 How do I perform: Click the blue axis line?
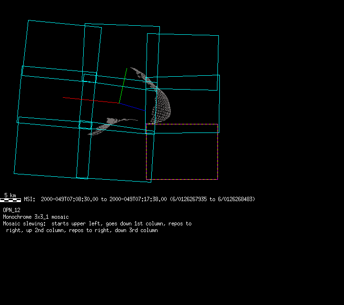click(132, 107)
